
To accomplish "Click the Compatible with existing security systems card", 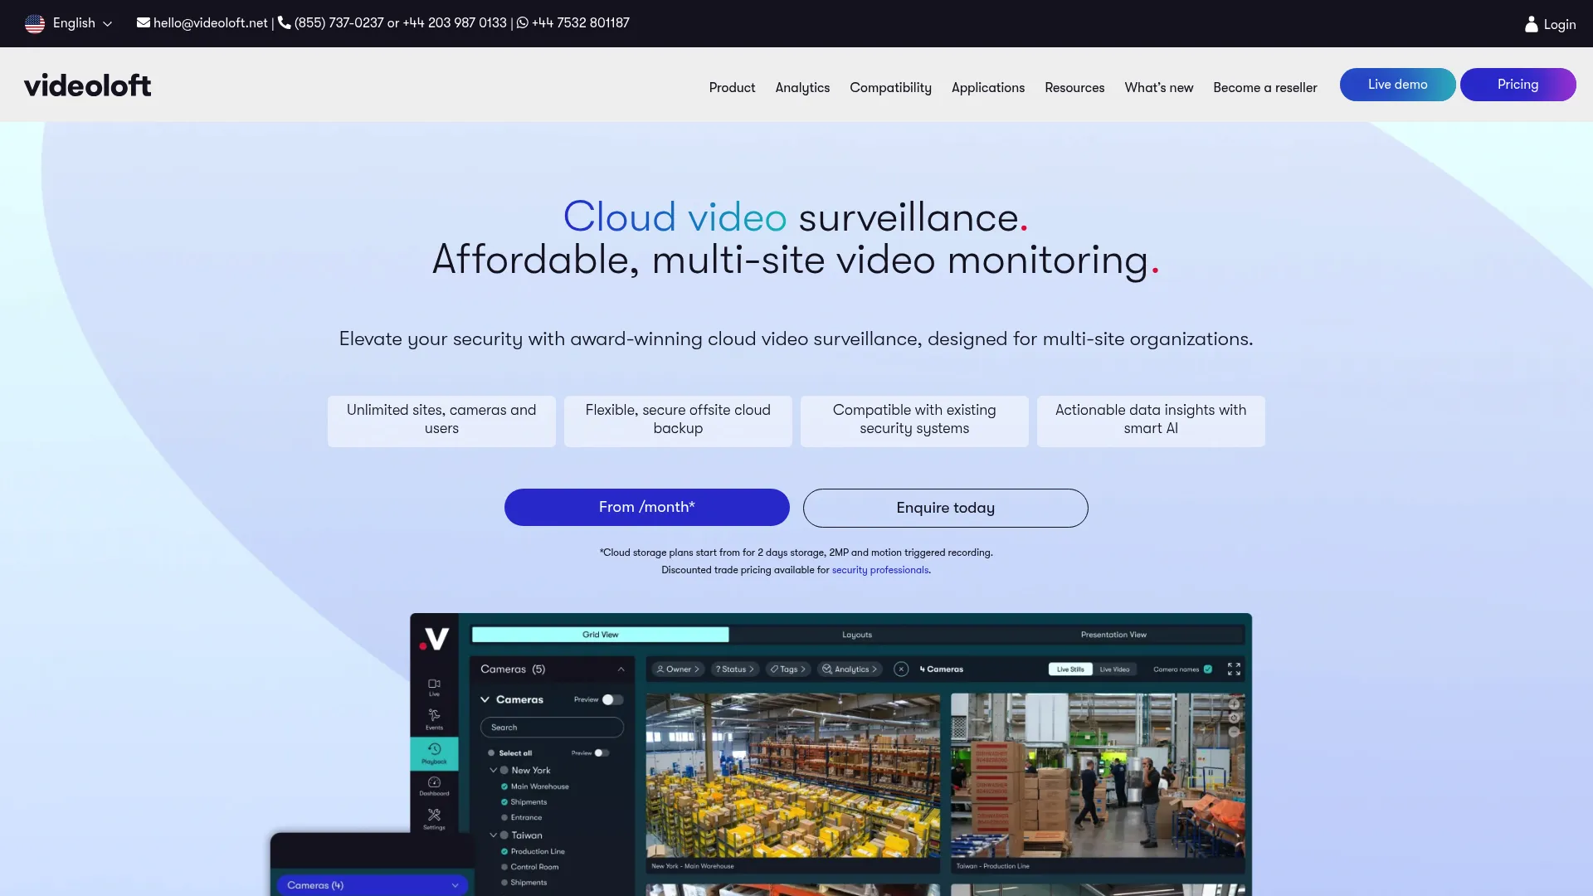I will point(914,421).
